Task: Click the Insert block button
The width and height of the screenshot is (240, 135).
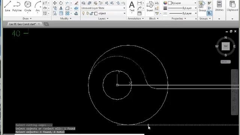Action: tap(150, 6)
